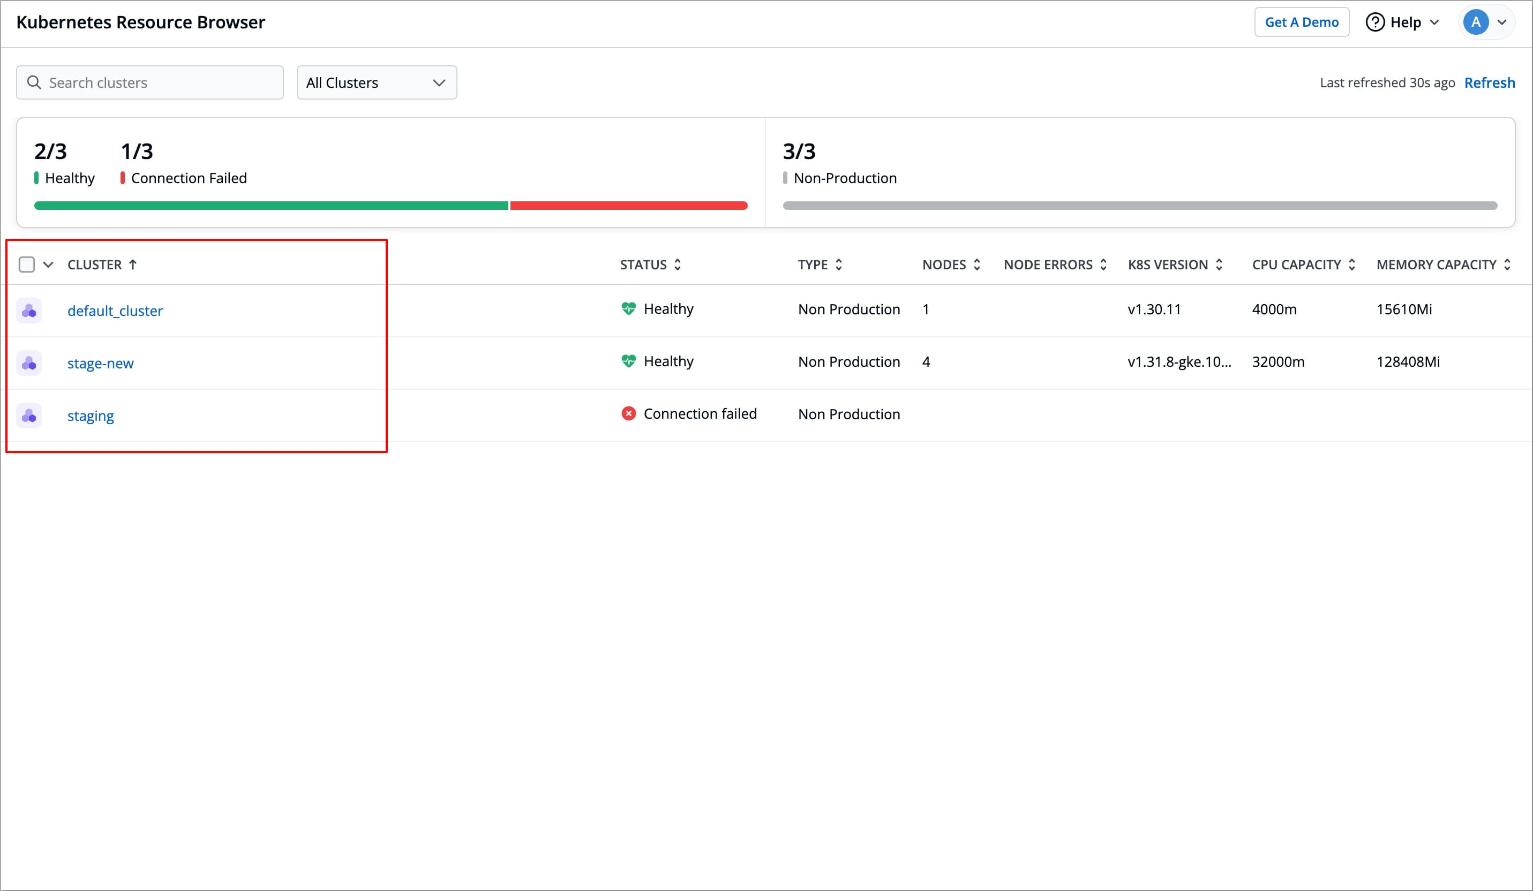Sort by Status column arrows
Screen dimensions: 1533x891
click(677, 265)
